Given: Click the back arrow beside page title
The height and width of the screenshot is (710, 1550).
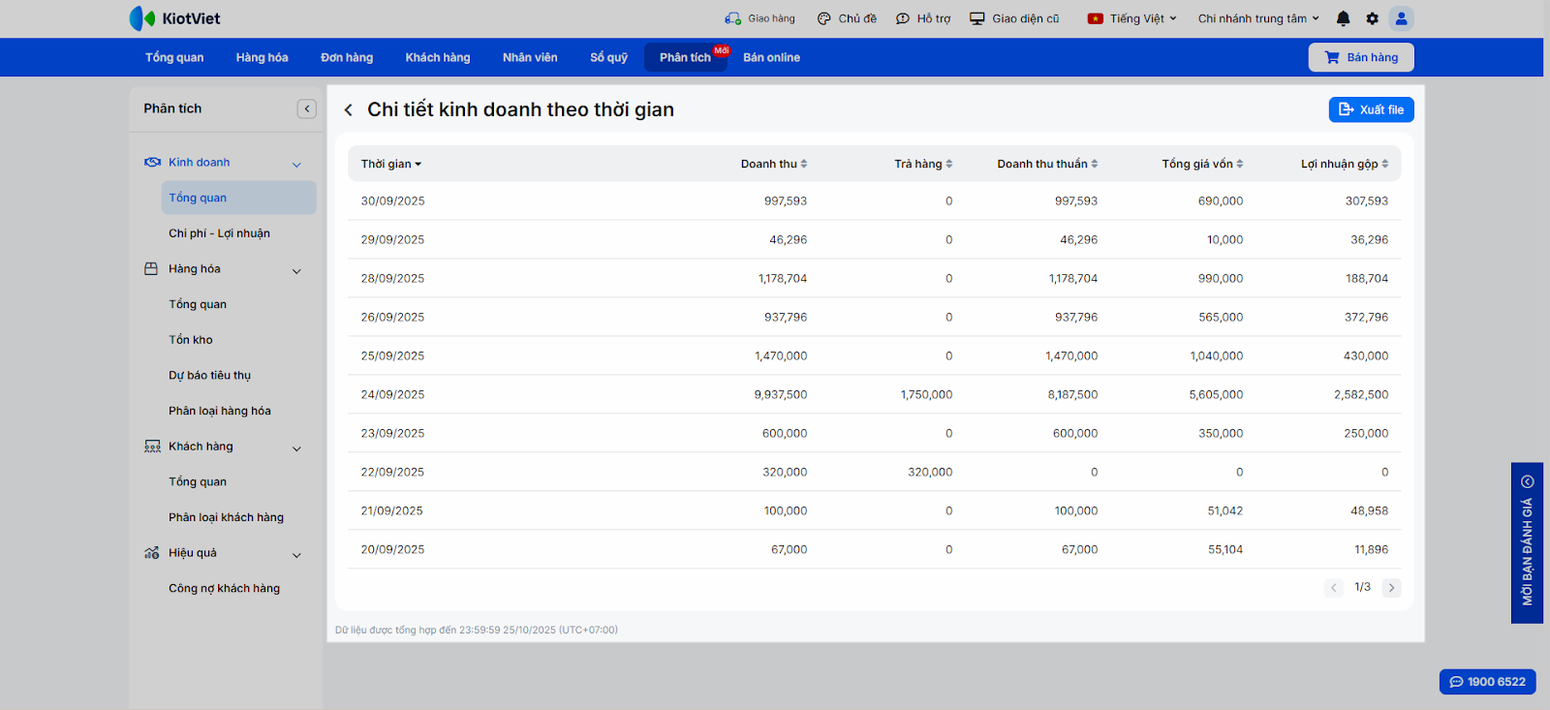Looking at the screenshot, I should click(x=349, y=110).
